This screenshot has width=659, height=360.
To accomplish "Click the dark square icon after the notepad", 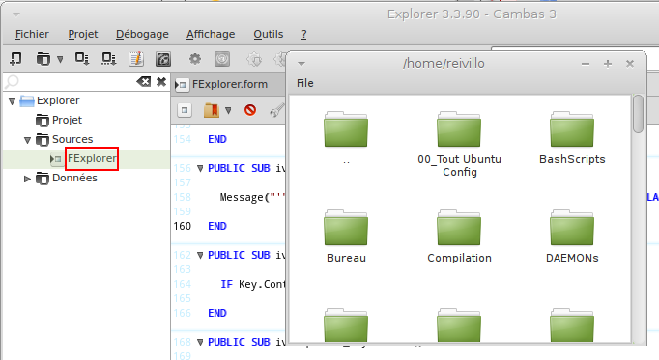I will pyautogui.click(x=163, y=59).
